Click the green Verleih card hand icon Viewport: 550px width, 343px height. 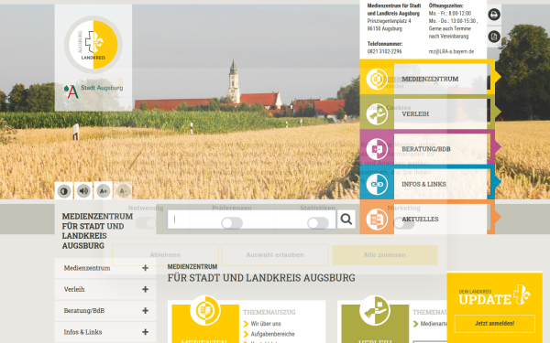[x=375, y=310]
